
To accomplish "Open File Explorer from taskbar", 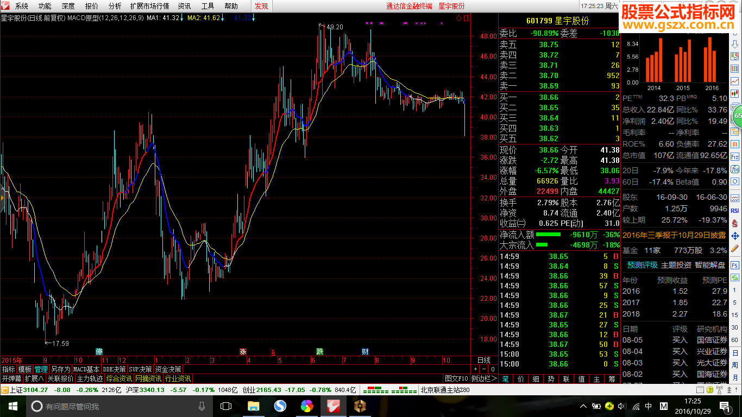I will (x=253, y=406).
